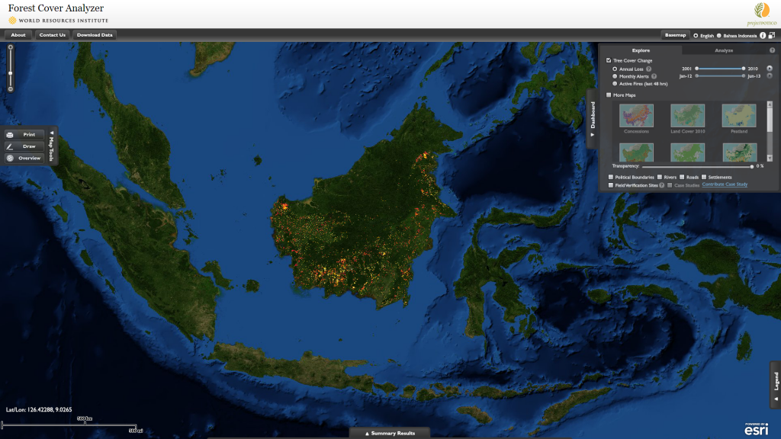Play the Annual Loss animation
781x439 pixels.
coord(770,69)
